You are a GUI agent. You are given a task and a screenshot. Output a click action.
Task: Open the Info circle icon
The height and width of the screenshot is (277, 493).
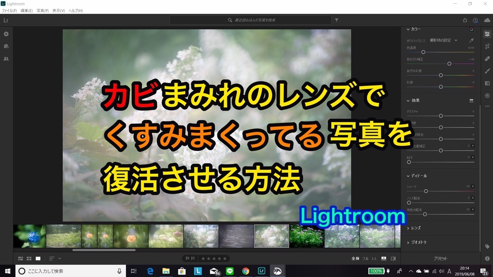click(487, 259)
